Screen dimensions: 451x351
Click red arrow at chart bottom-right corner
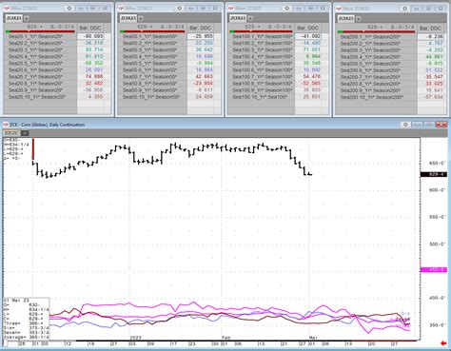point(443,343)
